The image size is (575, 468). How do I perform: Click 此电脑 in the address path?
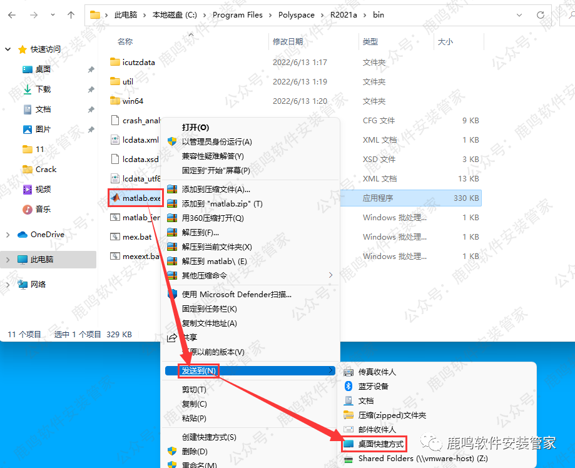coord(126,15)
